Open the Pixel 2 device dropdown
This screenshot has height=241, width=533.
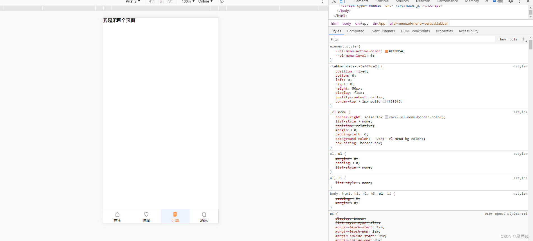point(133,1)
